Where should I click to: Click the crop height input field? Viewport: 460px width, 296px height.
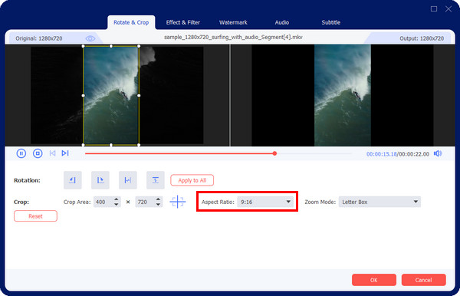(145, 202)
